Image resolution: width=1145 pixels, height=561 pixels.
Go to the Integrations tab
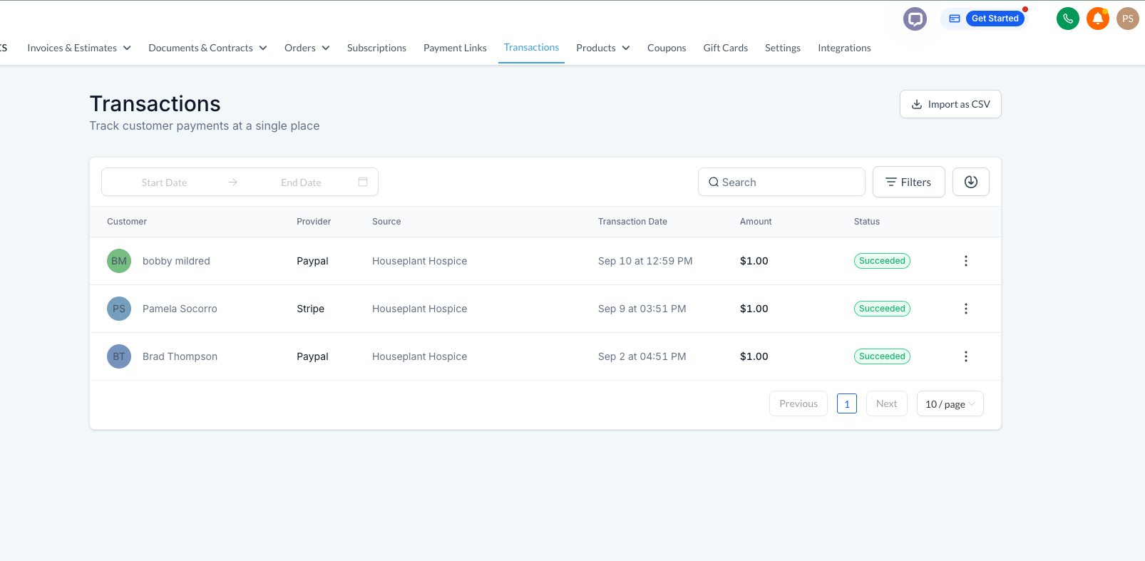pos(844,48)
